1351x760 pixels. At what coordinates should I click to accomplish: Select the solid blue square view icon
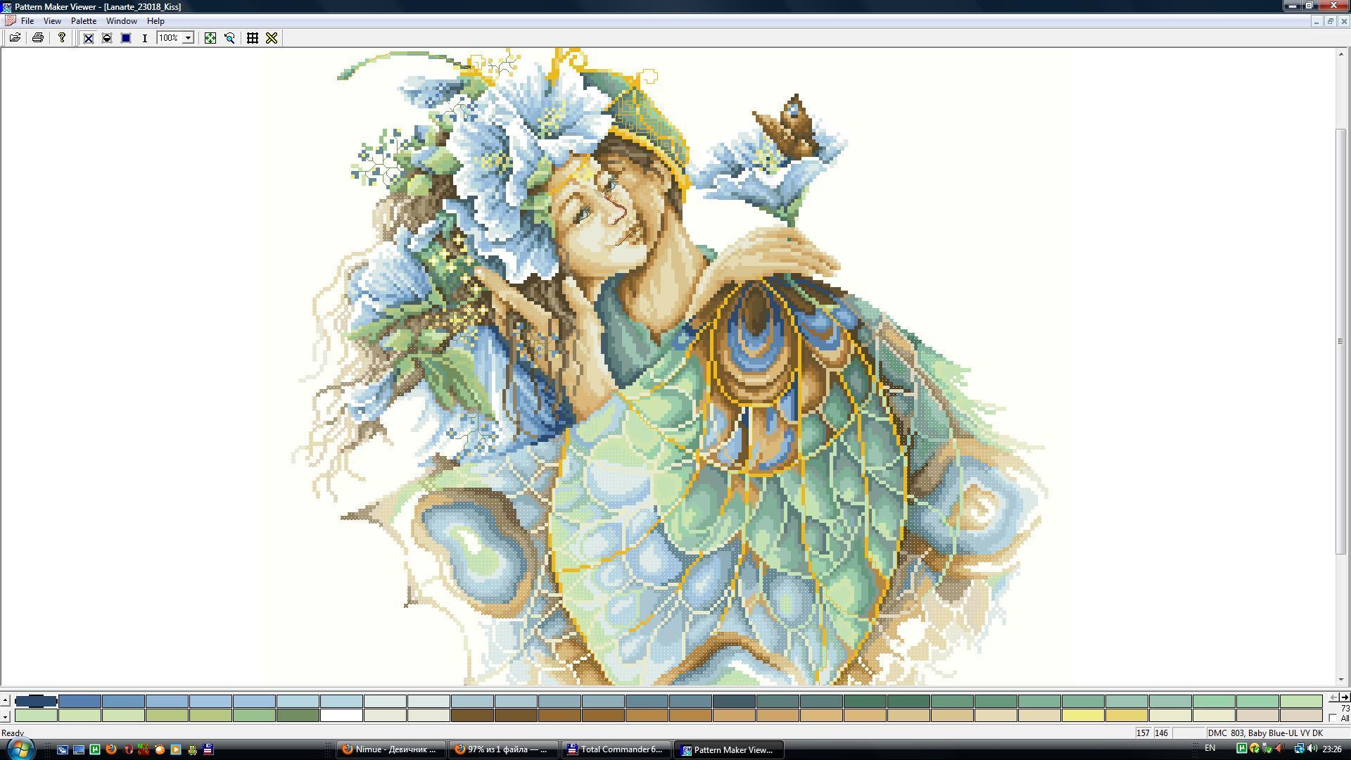(x=126, y=38)
